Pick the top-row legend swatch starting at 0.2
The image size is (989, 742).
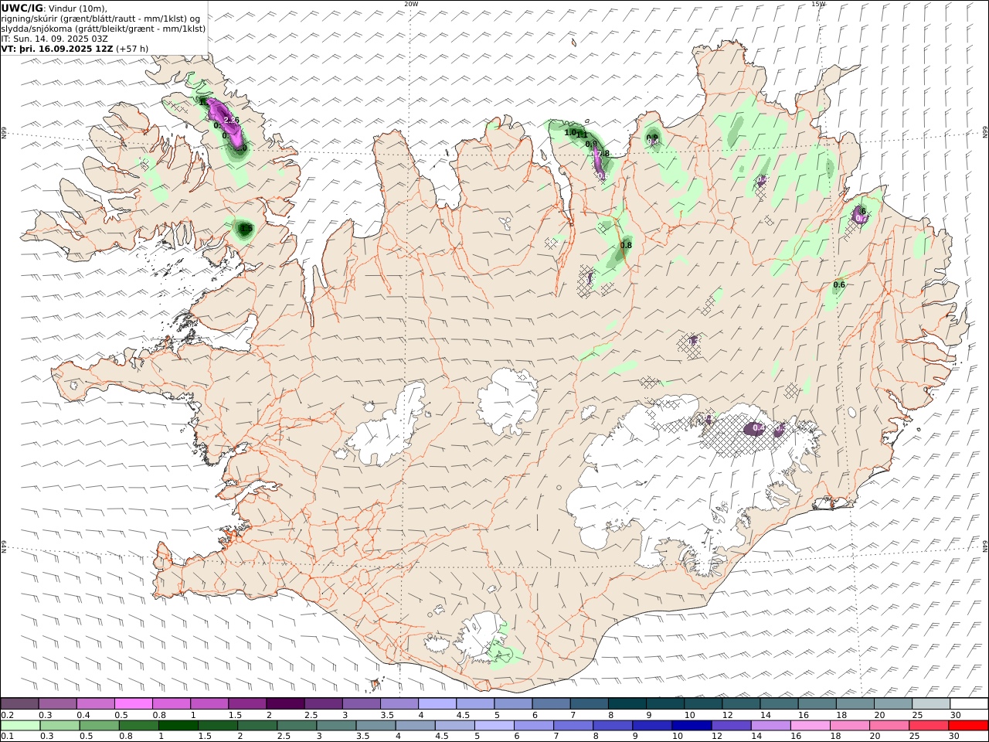pyautogui.click(x=19, y=703)
